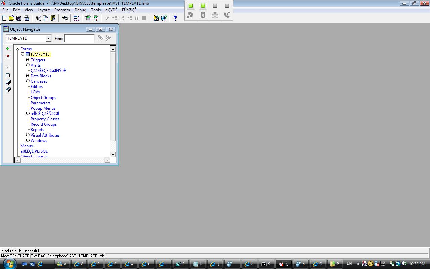Click the red X Delete icon
Screen dimensions: 430x269
pos(8,56)
